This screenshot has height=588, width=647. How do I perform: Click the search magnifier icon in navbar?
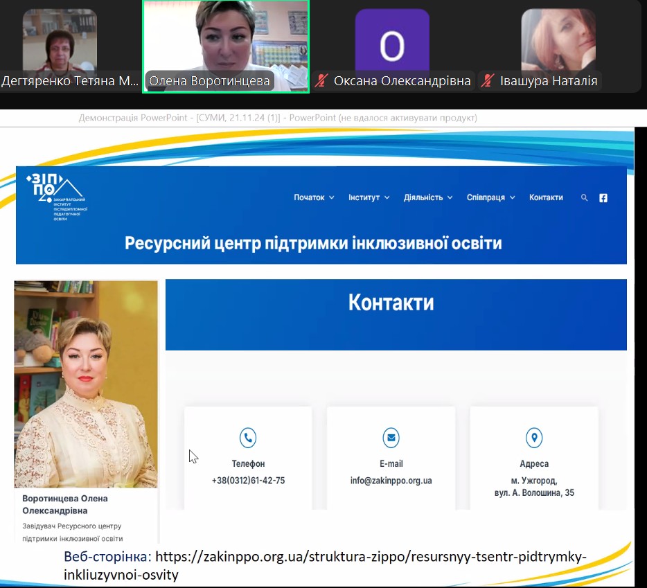(584, 198)
